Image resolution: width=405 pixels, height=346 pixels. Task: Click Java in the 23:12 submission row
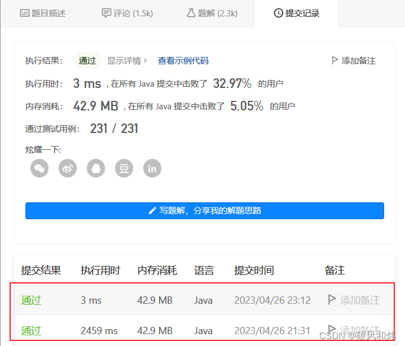[x=203, y=300]
